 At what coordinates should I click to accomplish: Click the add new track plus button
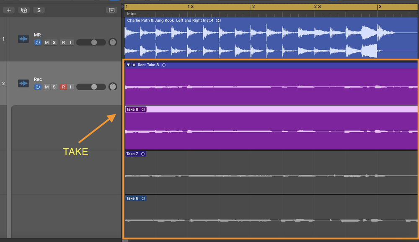(9, 10)
